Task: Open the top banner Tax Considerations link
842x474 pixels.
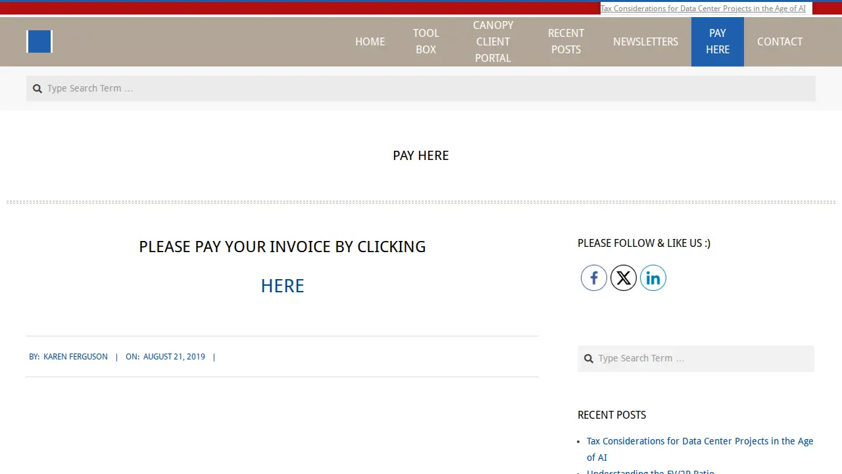Action: (x=703, y=9)
